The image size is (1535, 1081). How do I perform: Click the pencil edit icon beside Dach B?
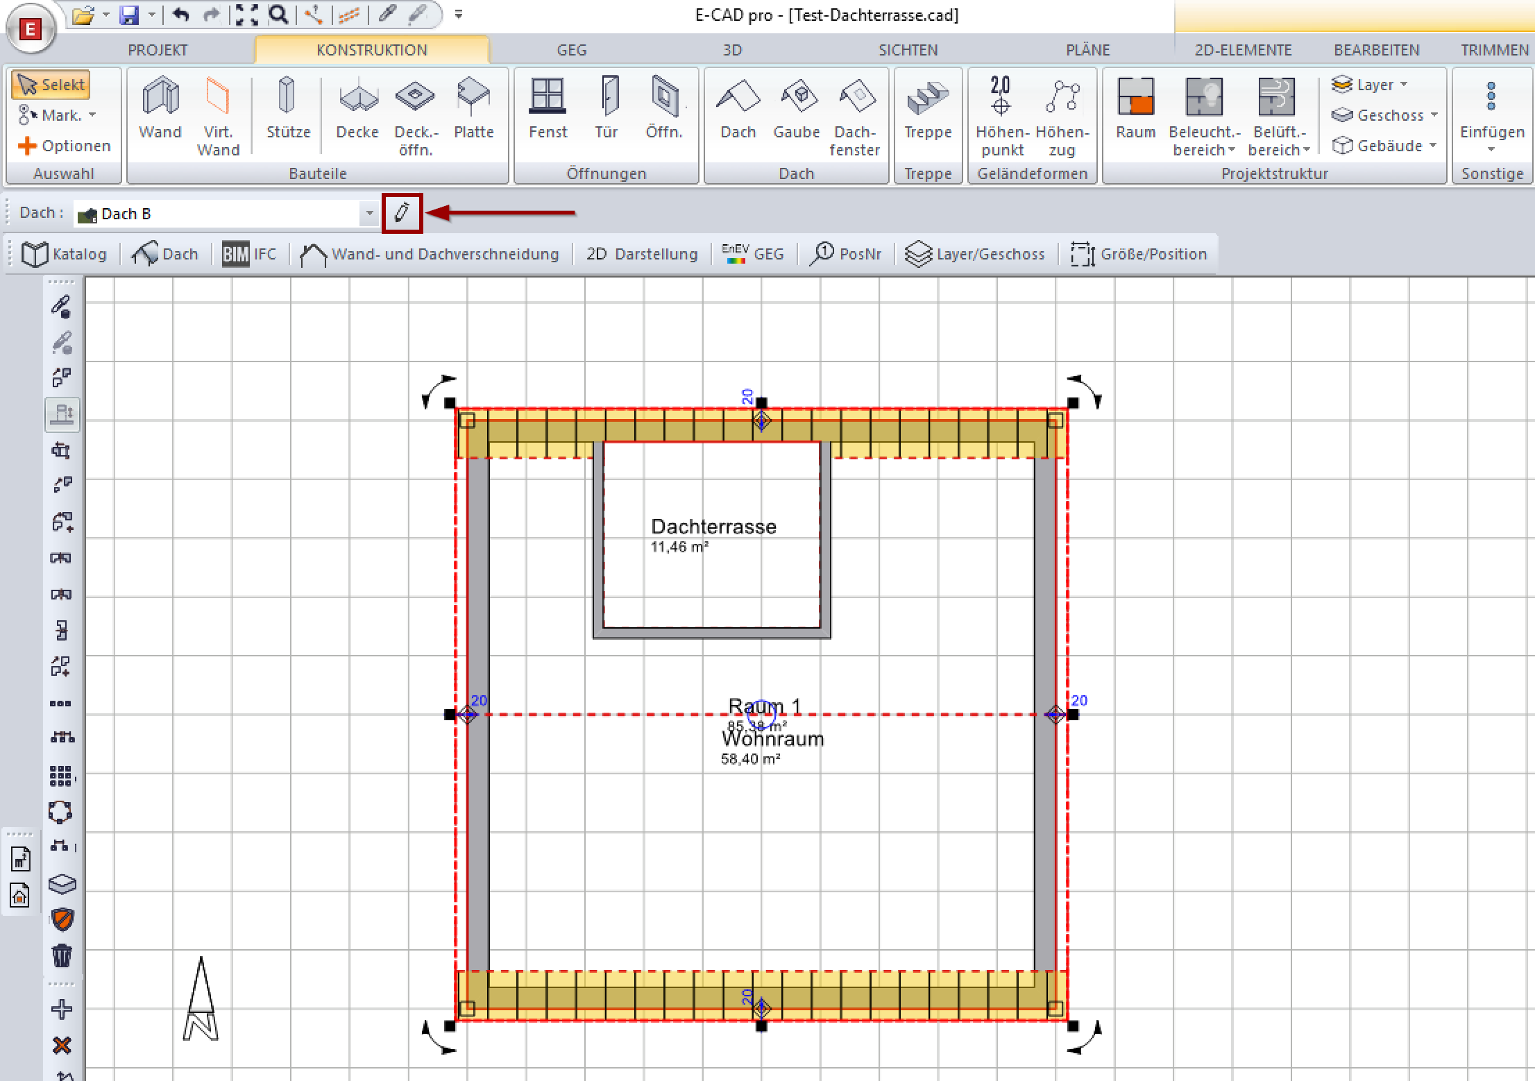(x=402, y=213)
